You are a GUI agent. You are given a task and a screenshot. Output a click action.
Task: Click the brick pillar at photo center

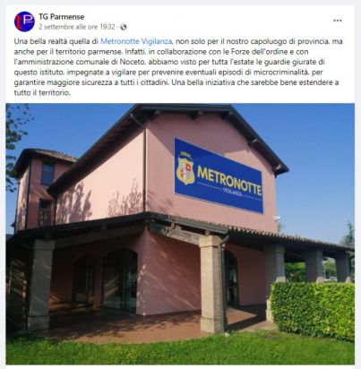[211, 284]
